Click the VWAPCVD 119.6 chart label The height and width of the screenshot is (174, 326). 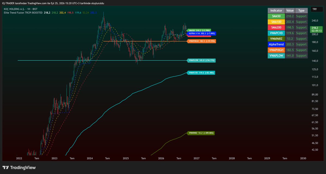(201, 73)
